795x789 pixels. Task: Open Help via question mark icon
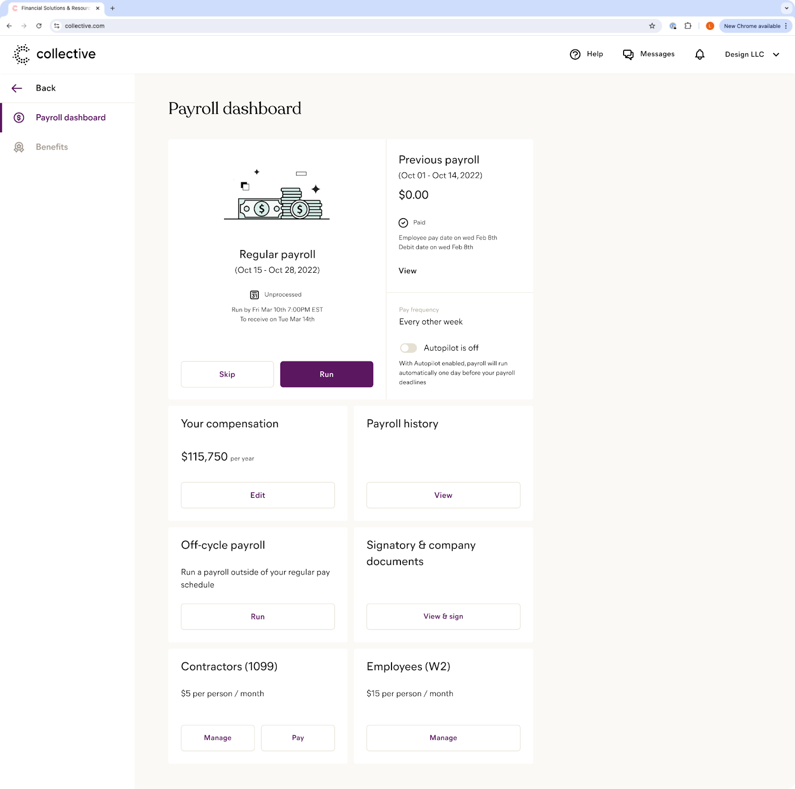click(575, 55)
